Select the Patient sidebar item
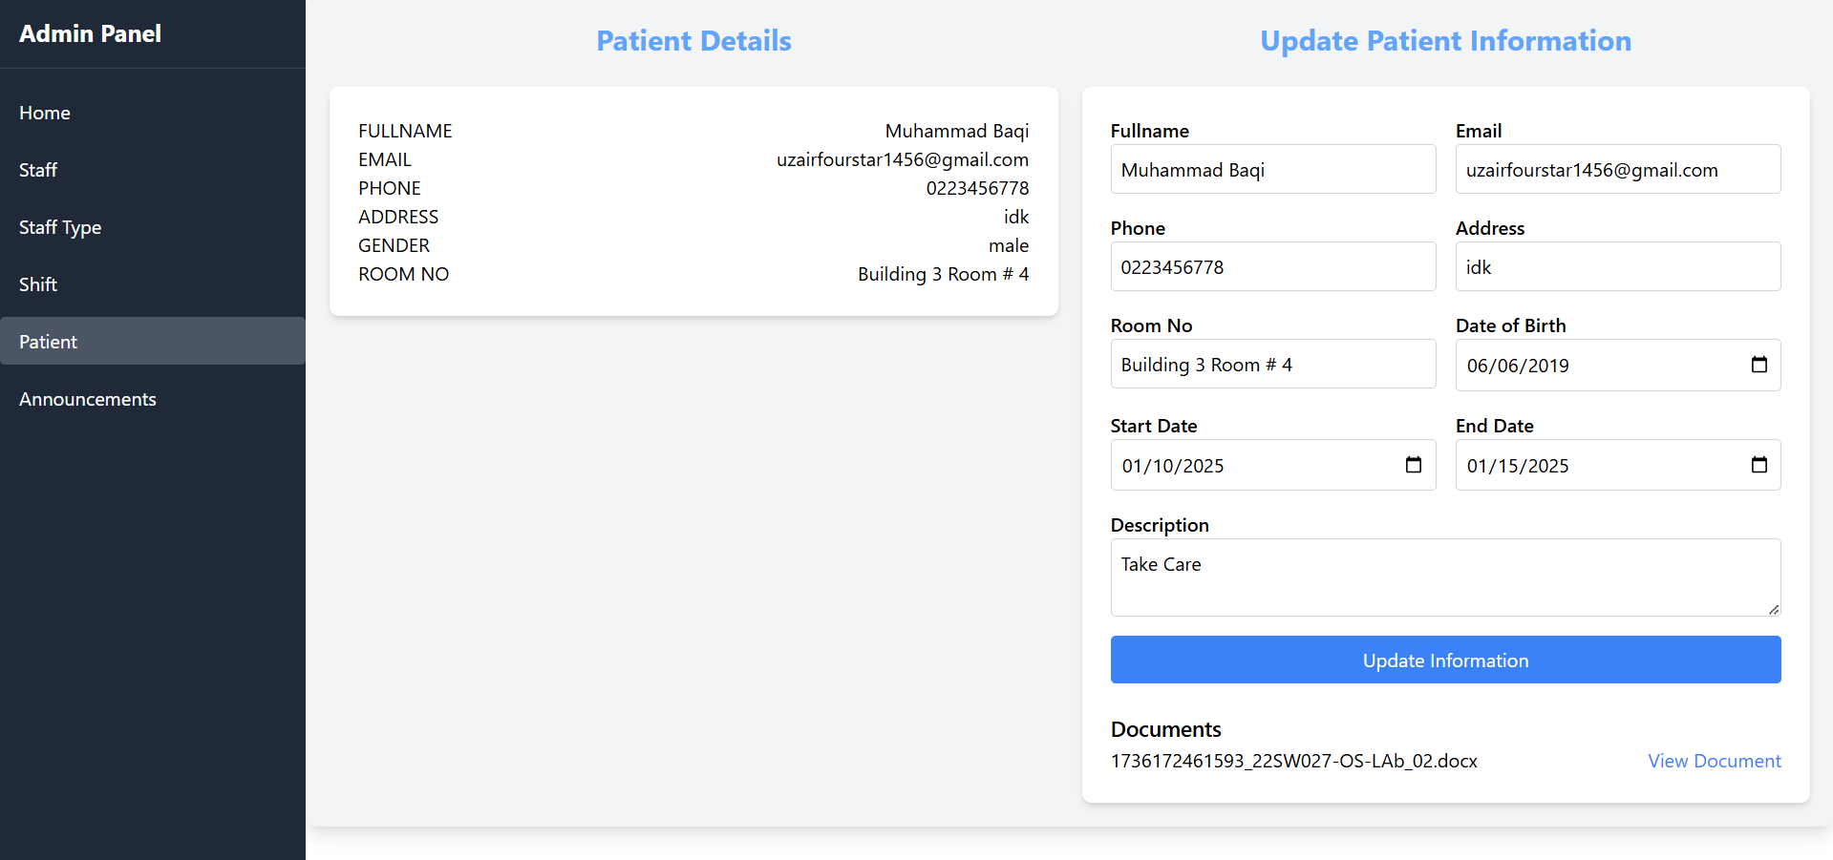Image resolution: width=1833 pixels, height=860 pixels. (x=49, y=342)
